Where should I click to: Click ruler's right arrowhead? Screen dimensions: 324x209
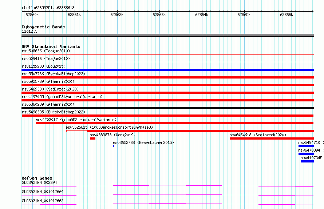tap(313, 11)
